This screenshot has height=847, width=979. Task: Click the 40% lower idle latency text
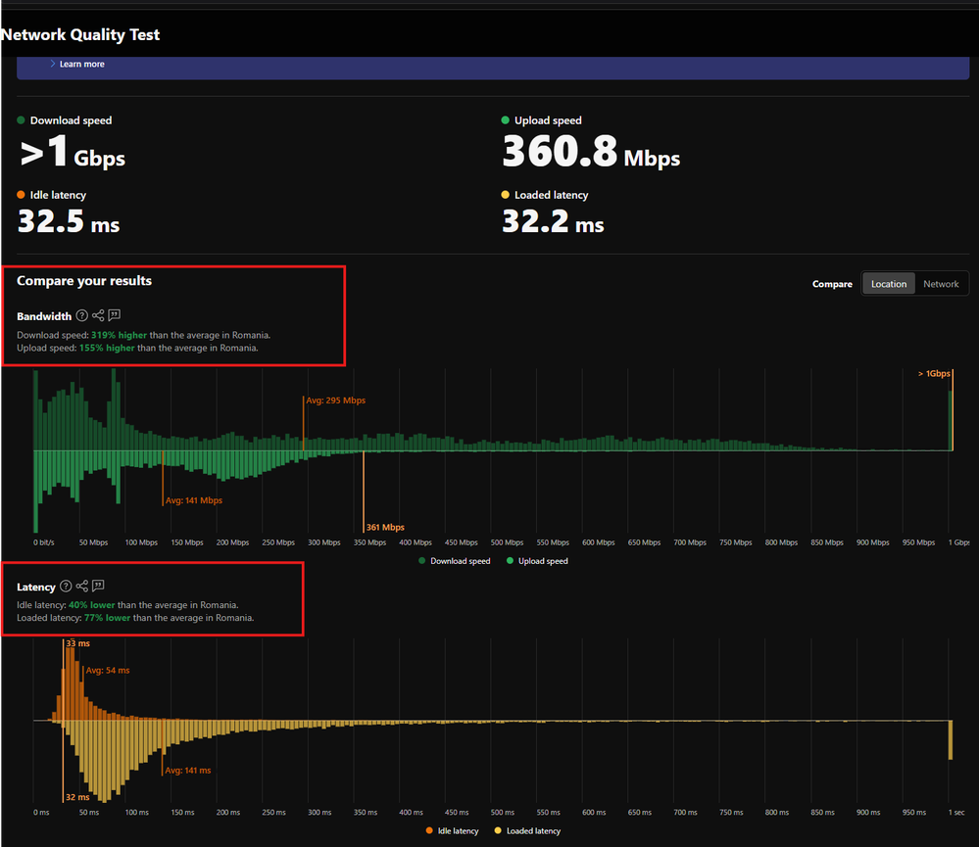pos(92,605)
